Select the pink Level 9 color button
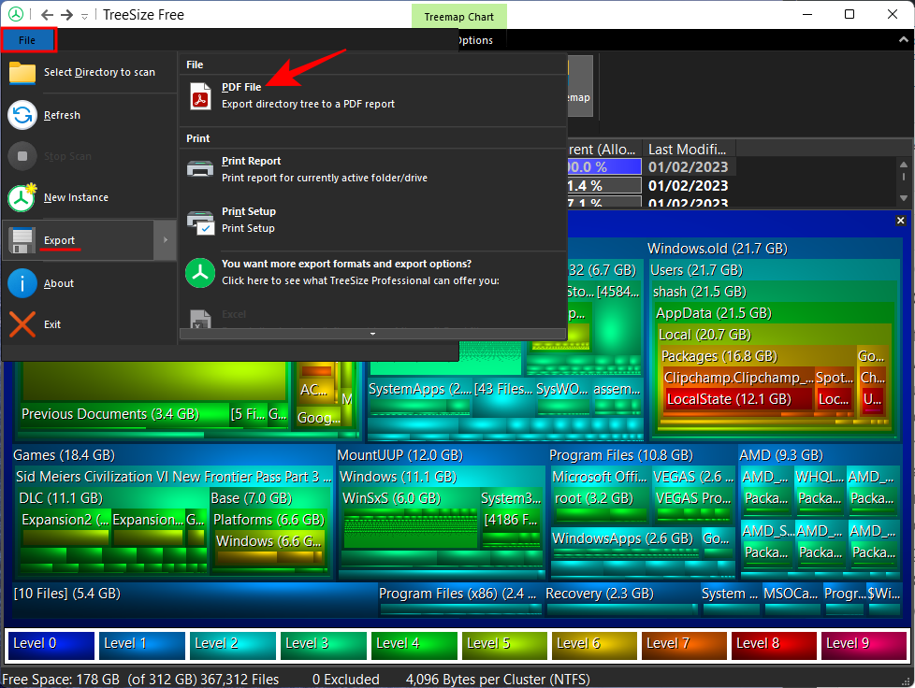 tap(863, 645)
